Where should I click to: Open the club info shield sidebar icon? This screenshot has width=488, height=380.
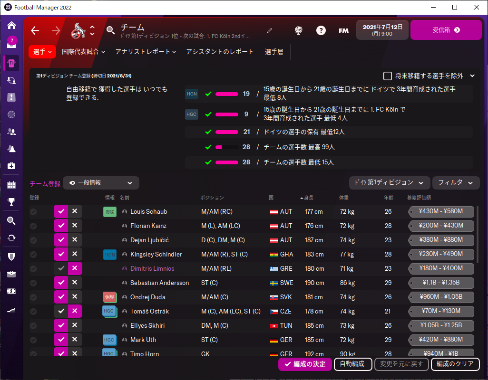(x=11, y=256)
